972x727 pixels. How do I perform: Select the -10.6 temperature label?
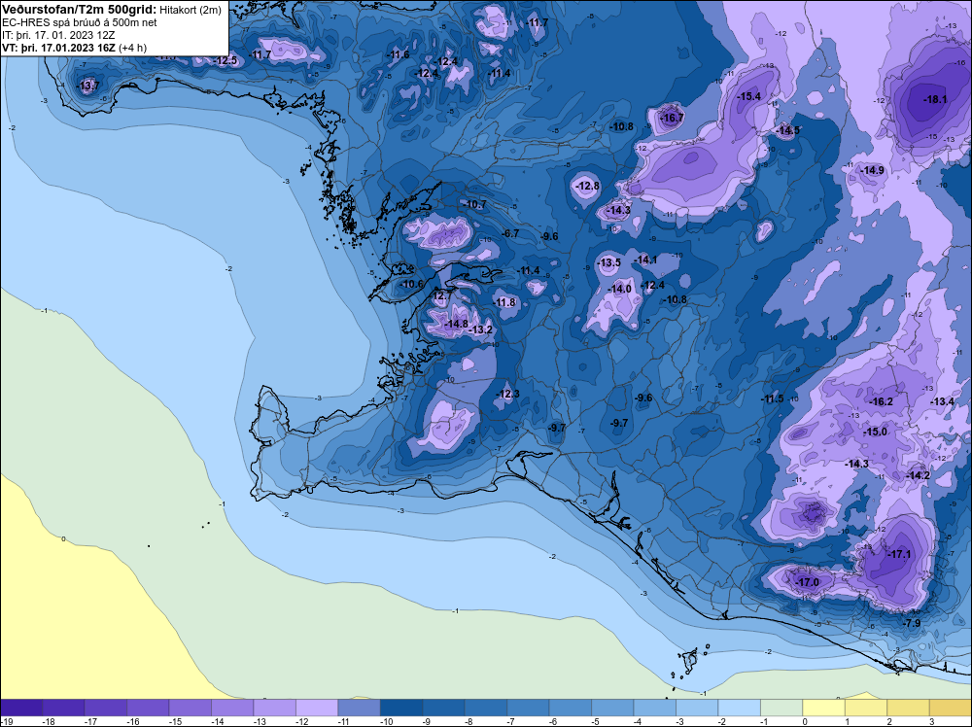[411, 285]
